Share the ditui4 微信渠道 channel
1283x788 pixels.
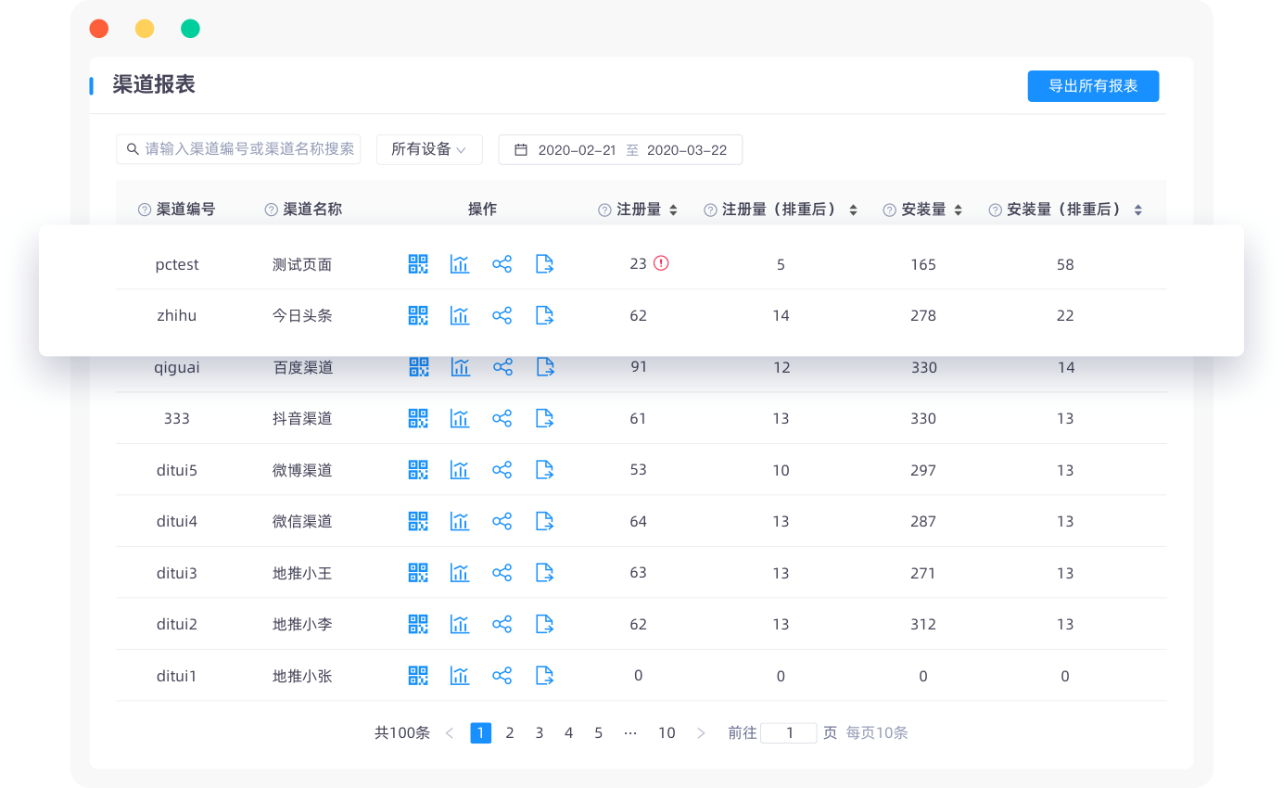point(502,521)
